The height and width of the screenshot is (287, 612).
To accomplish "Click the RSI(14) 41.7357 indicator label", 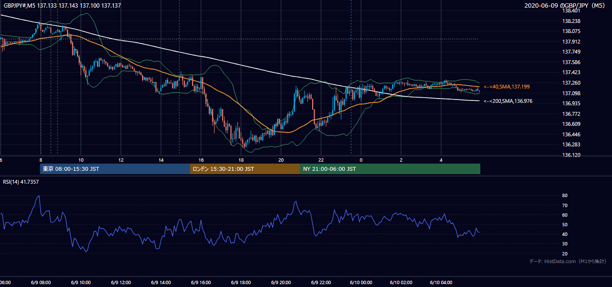I will 21,182.
